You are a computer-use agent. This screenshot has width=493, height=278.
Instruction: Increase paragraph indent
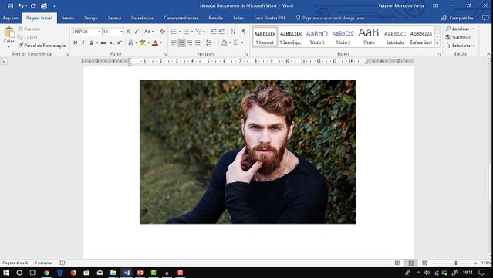coord(221,31)
